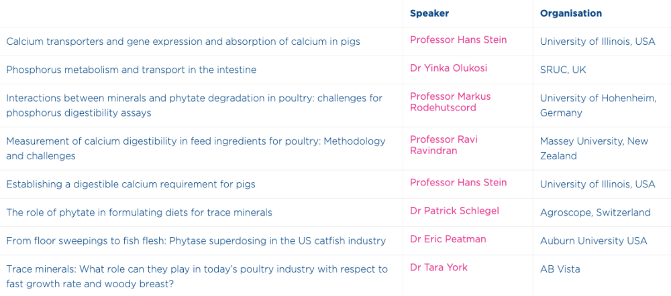Click the Organisation column header
This screenshot has height=296, width=671.
point(571,13)
